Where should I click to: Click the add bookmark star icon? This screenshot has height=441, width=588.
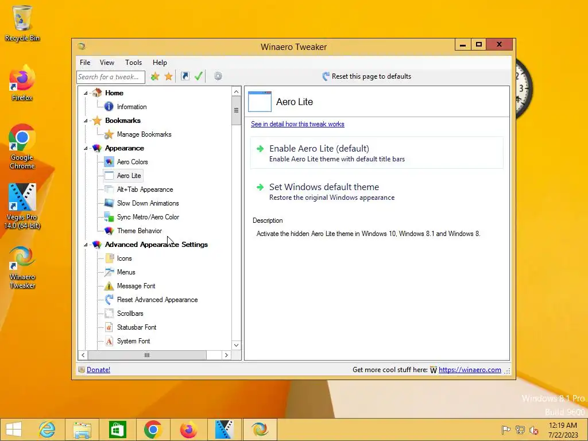[x=155, y=76]
